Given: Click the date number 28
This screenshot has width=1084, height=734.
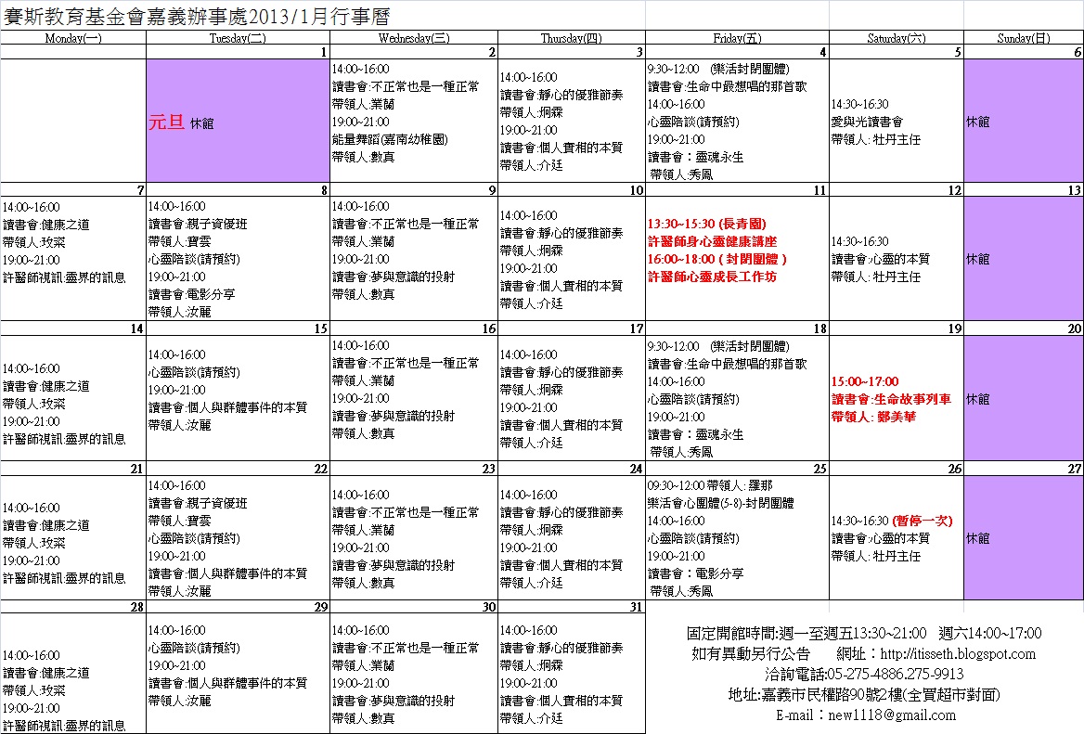Looking at the screenshot, I should (136, 607).
